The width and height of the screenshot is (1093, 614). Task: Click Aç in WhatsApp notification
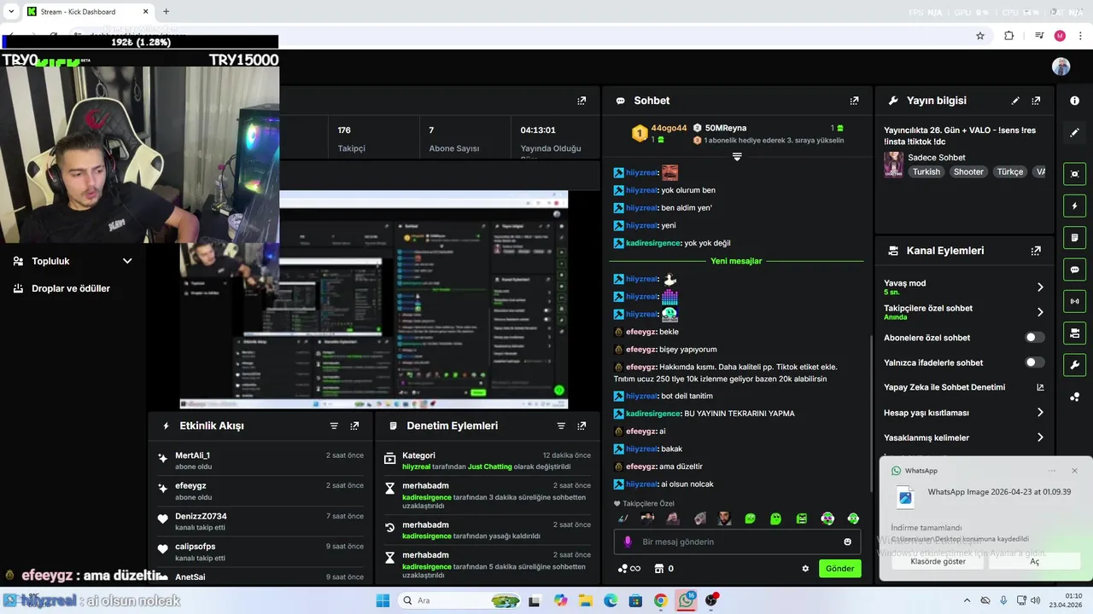[x=1034, y=561]
